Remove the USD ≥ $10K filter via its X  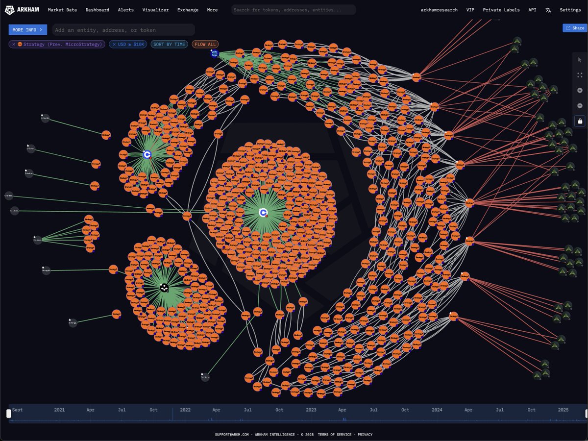[114, 44]
